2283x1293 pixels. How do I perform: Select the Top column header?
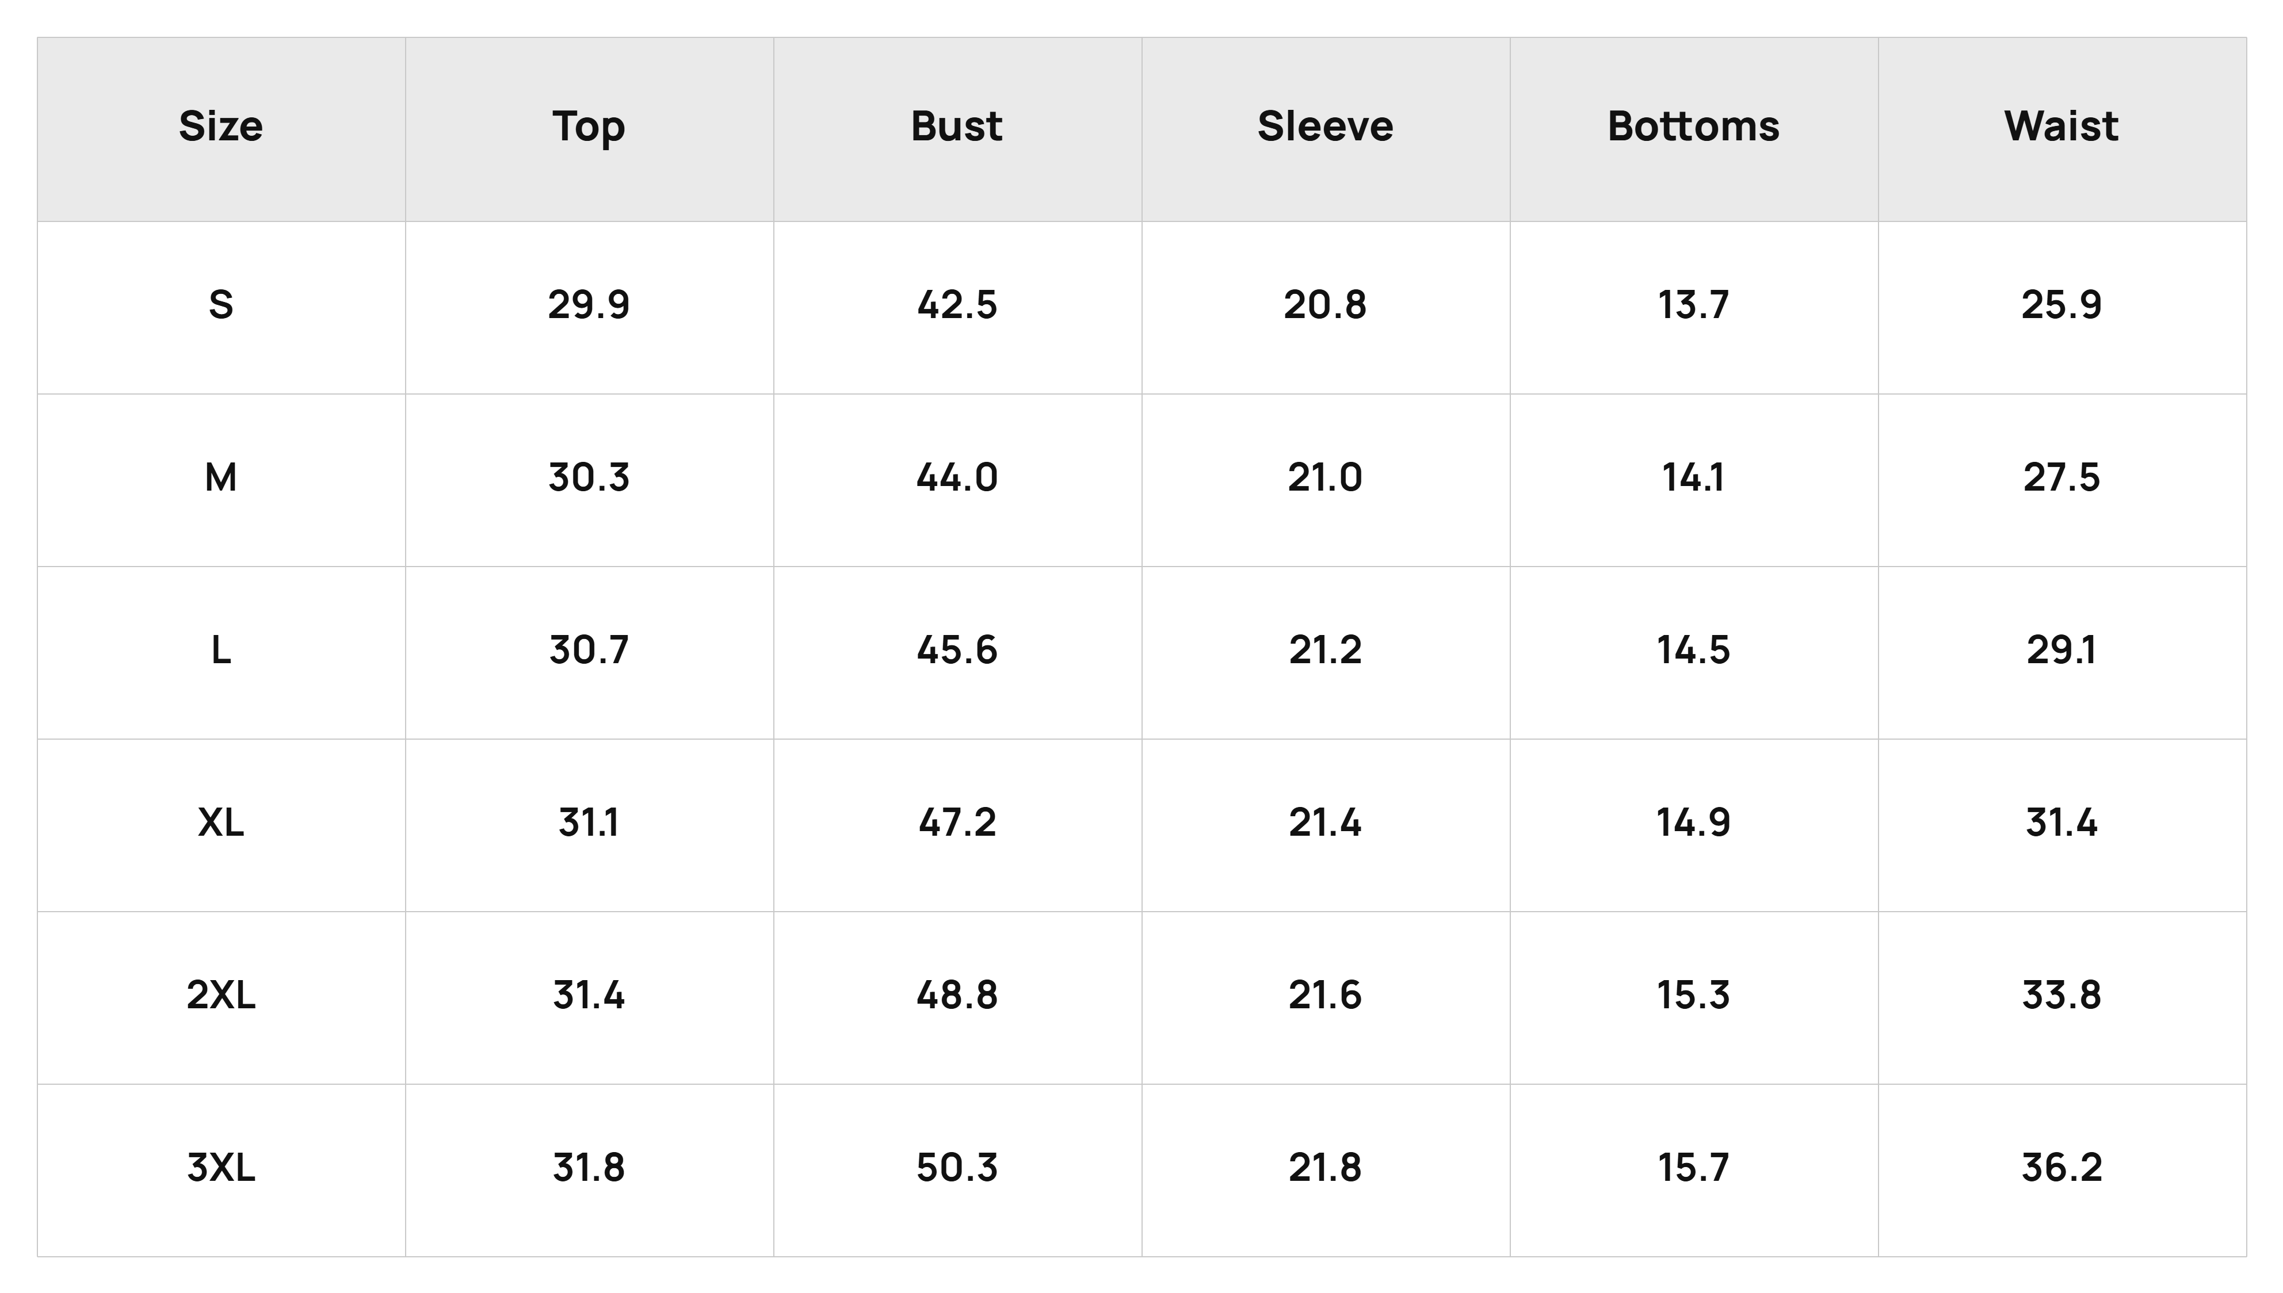589,126
